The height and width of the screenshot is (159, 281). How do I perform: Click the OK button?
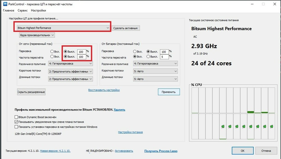[243, 151]
